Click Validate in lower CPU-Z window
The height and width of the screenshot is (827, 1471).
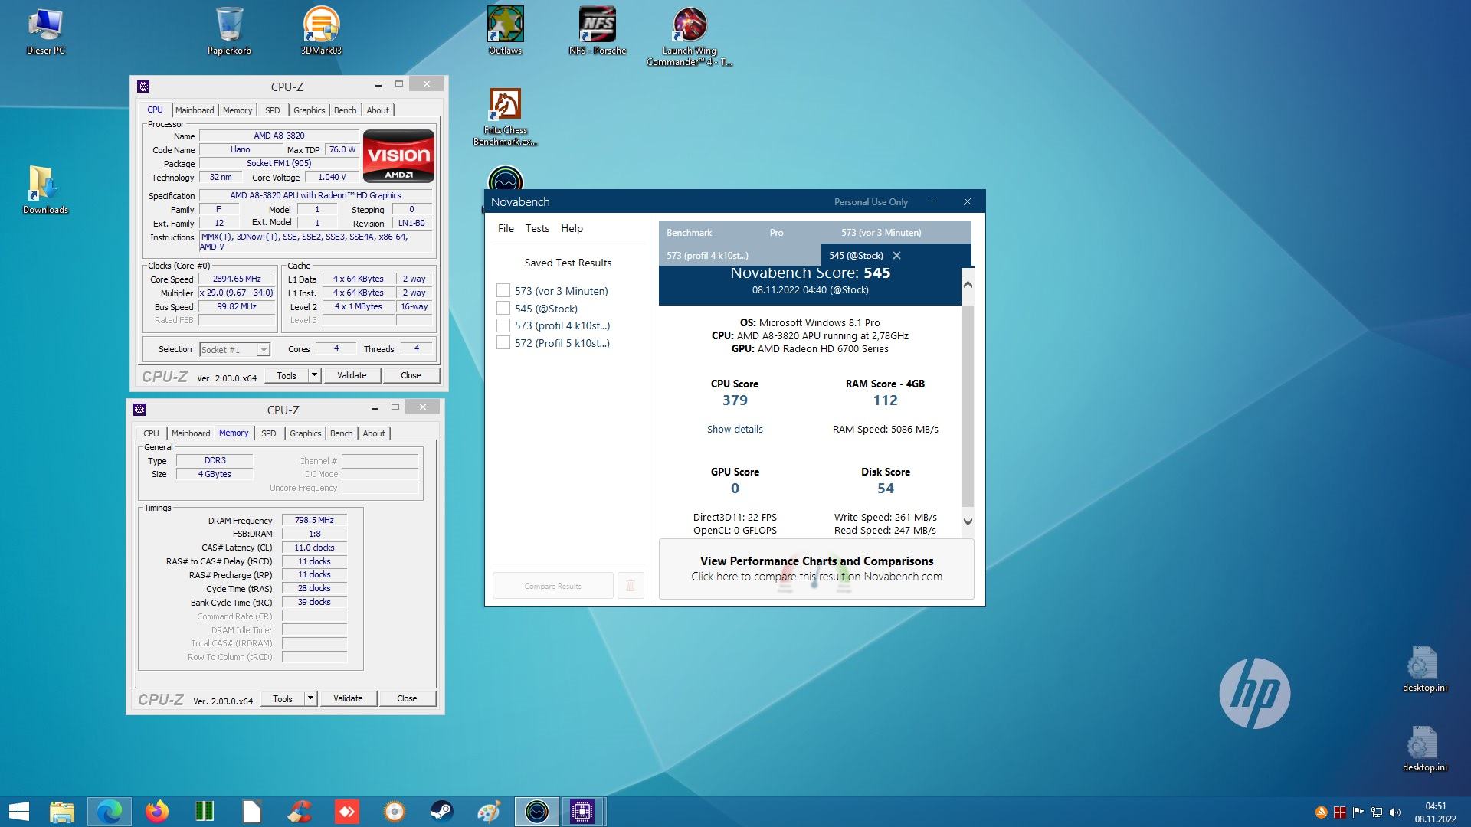pyautogui.click(x=348, y=698)
